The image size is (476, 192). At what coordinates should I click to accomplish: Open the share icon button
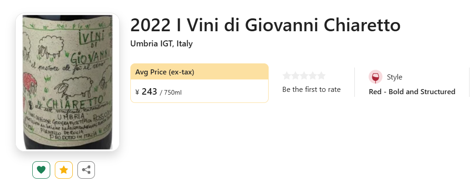click(86, 170)
